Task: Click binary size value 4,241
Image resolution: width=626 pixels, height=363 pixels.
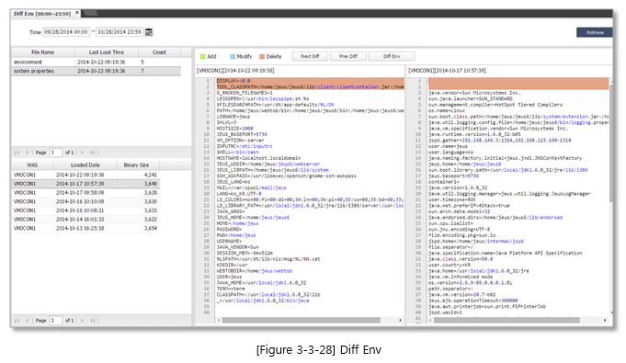Action: coord(150,175)
